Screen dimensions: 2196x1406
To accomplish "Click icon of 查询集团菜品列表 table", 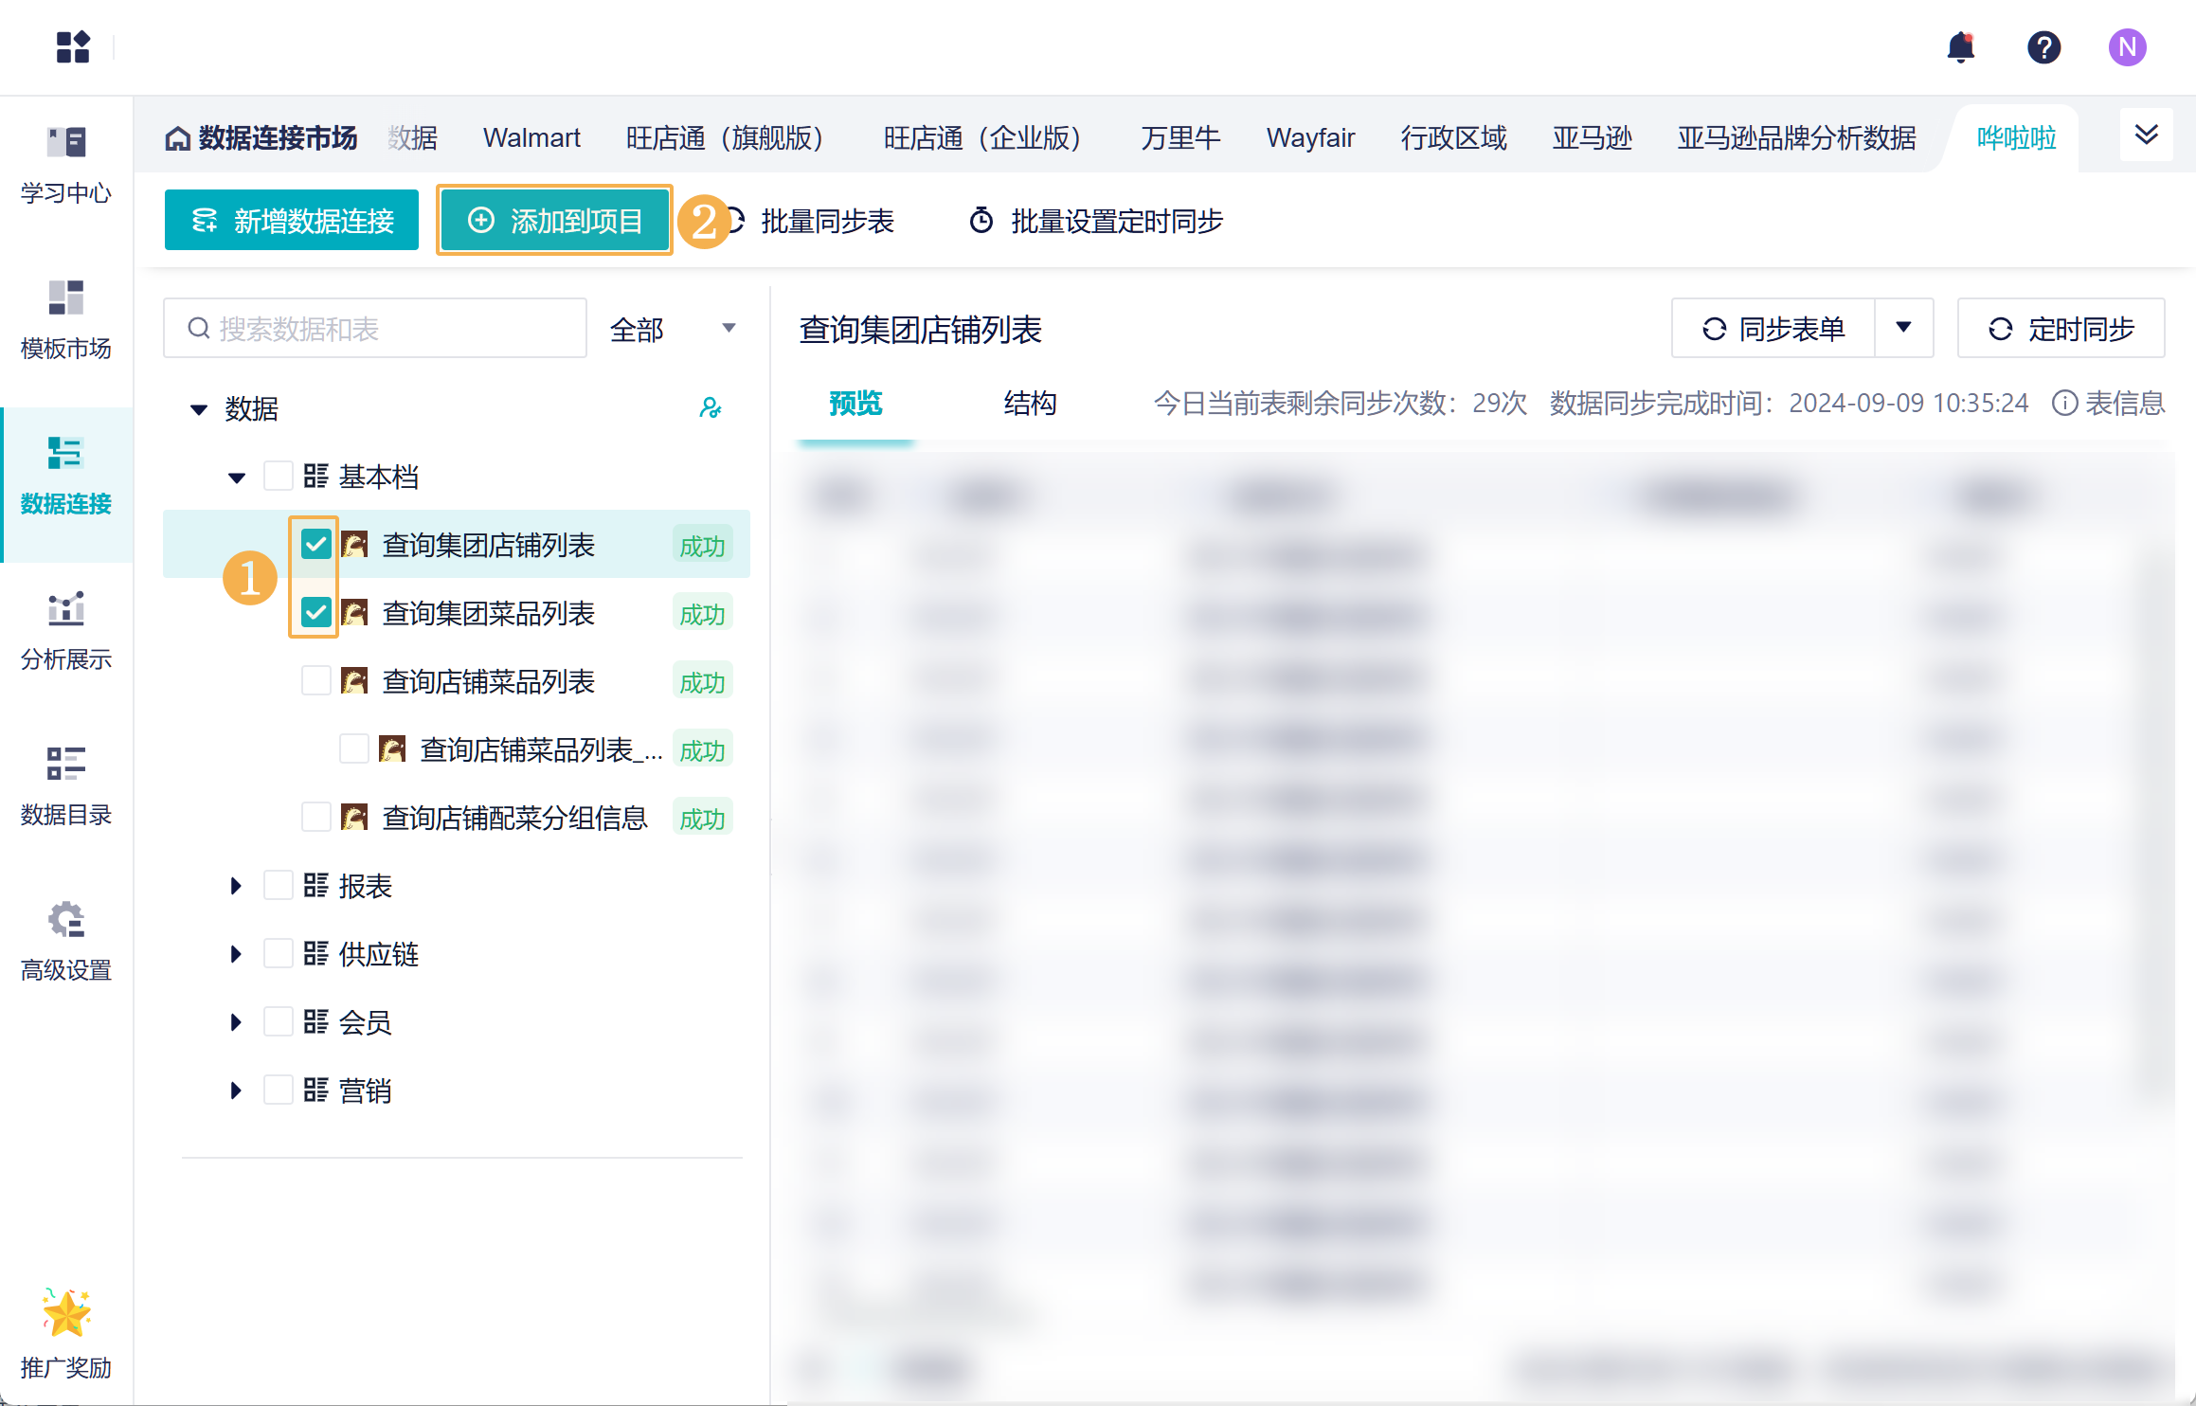I will coord(354,612).
